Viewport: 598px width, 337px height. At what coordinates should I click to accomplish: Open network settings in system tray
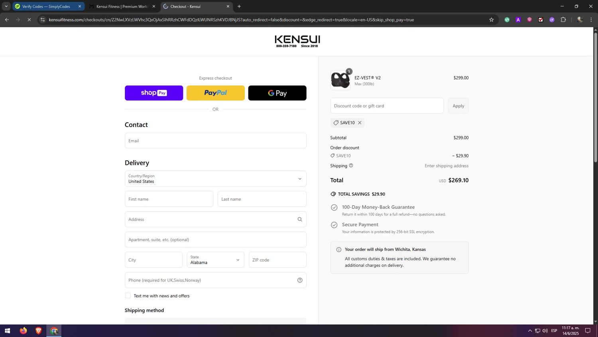click(x=537, y=331)
